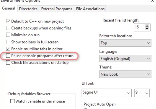Click the recent file list length field
The height and width of the screenshot is (109, 156).
[x=139, y=27]
